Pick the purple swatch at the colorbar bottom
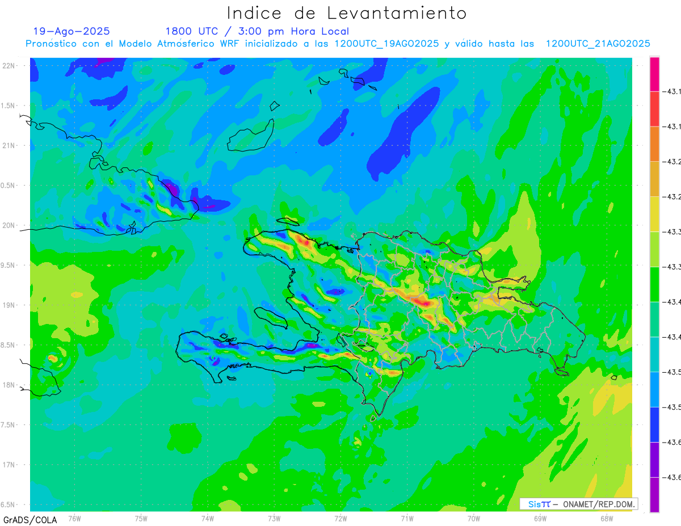Screen dimensions: 681x526 (654, 495)
